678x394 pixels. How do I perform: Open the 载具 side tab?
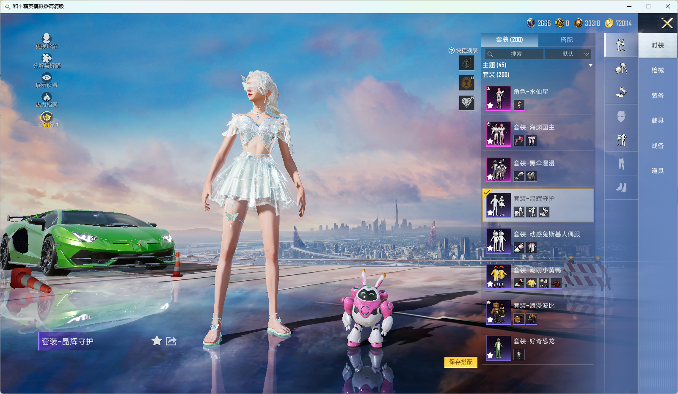point(658,120)
